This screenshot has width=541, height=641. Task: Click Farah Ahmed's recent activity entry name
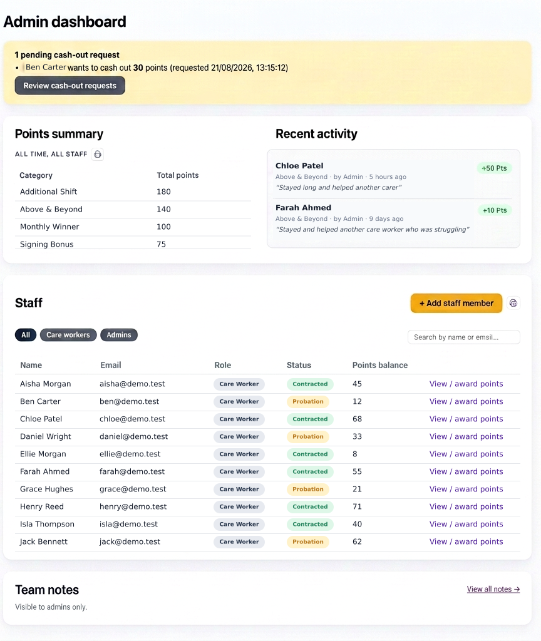(304, 208)
